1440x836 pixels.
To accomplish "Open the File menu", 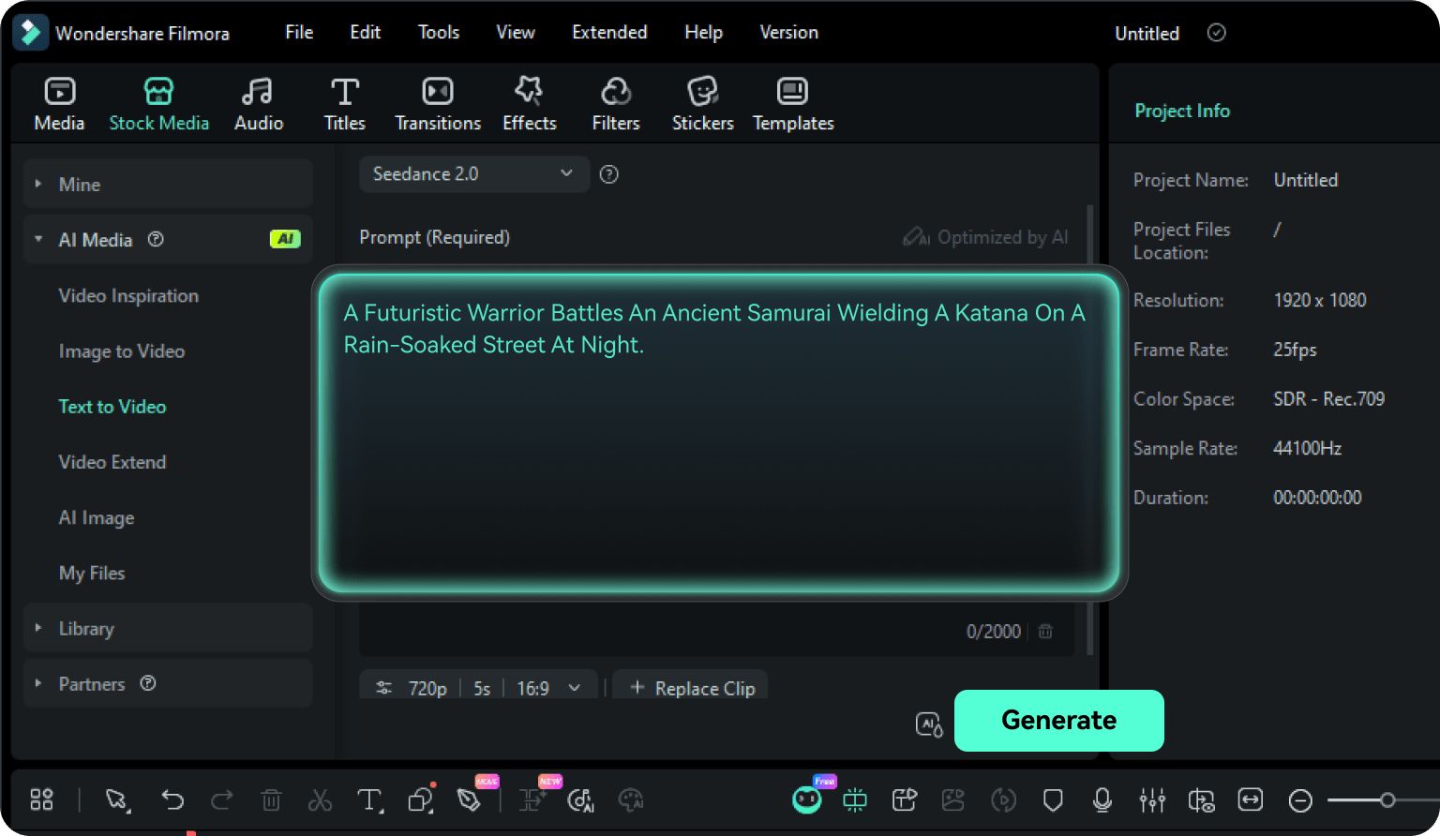I will (299, 32).
